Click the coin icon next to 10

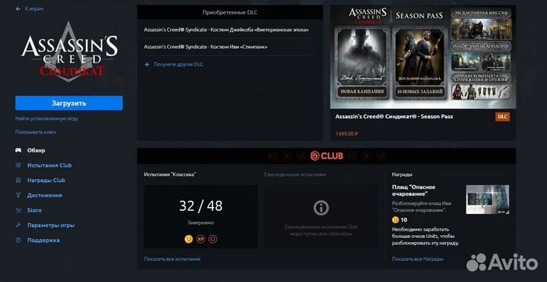[x=395, y=220]
